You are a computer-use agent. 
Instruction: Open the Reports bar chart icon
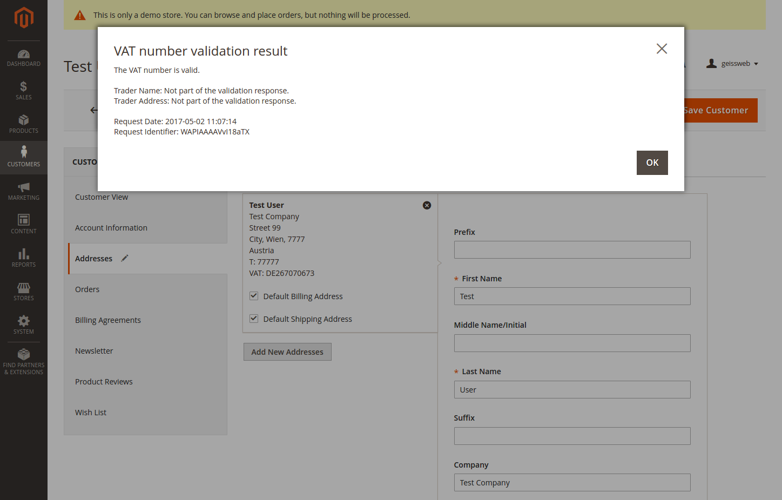(x=24, y=254)
